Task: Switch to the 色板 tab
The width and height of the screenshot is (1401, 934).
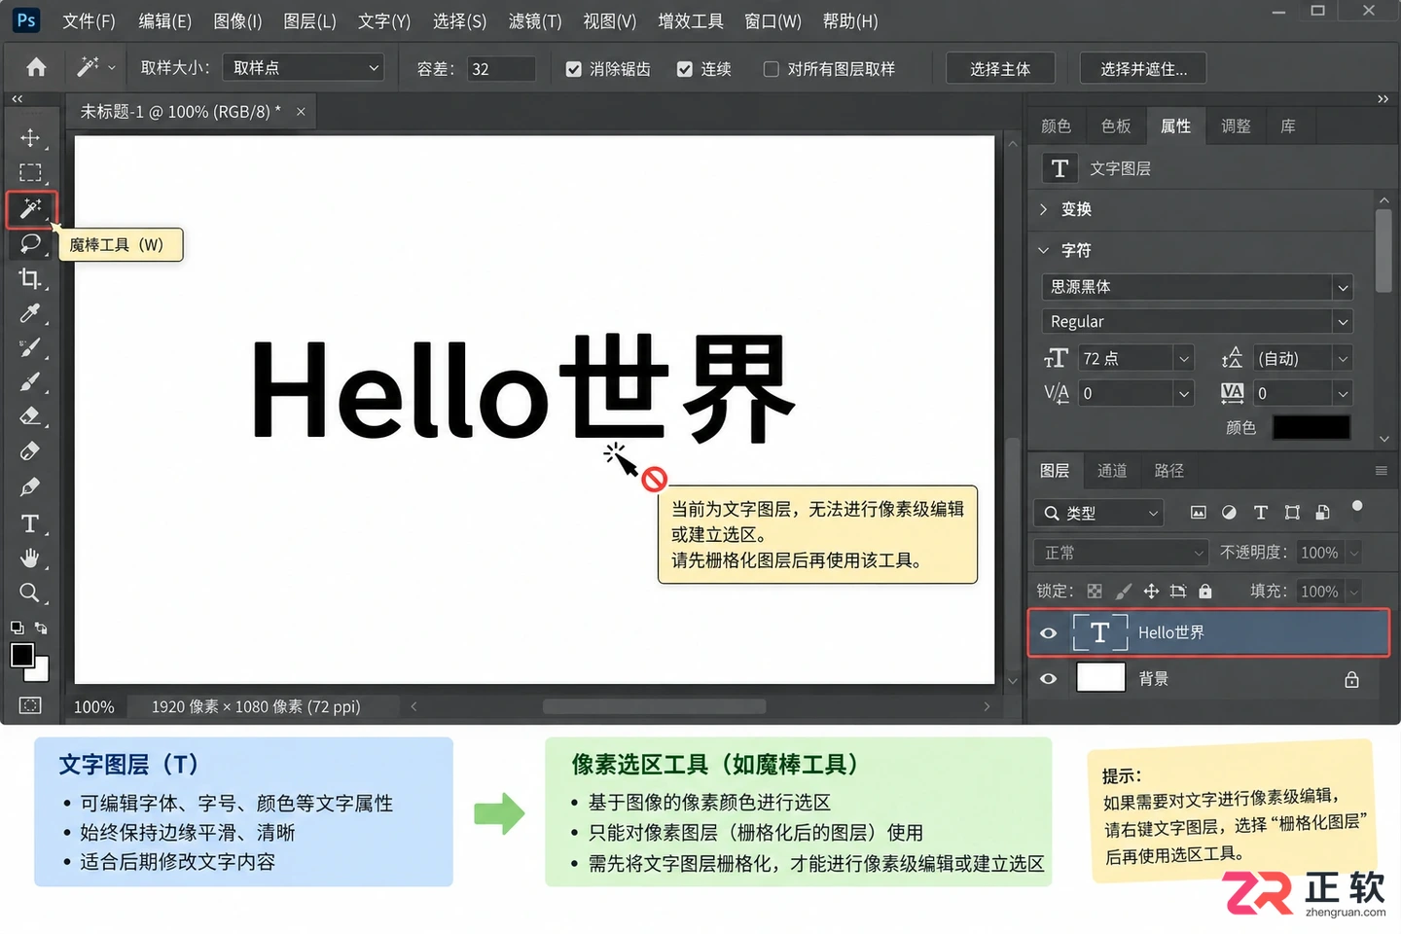Action: tap(1116, 126)
